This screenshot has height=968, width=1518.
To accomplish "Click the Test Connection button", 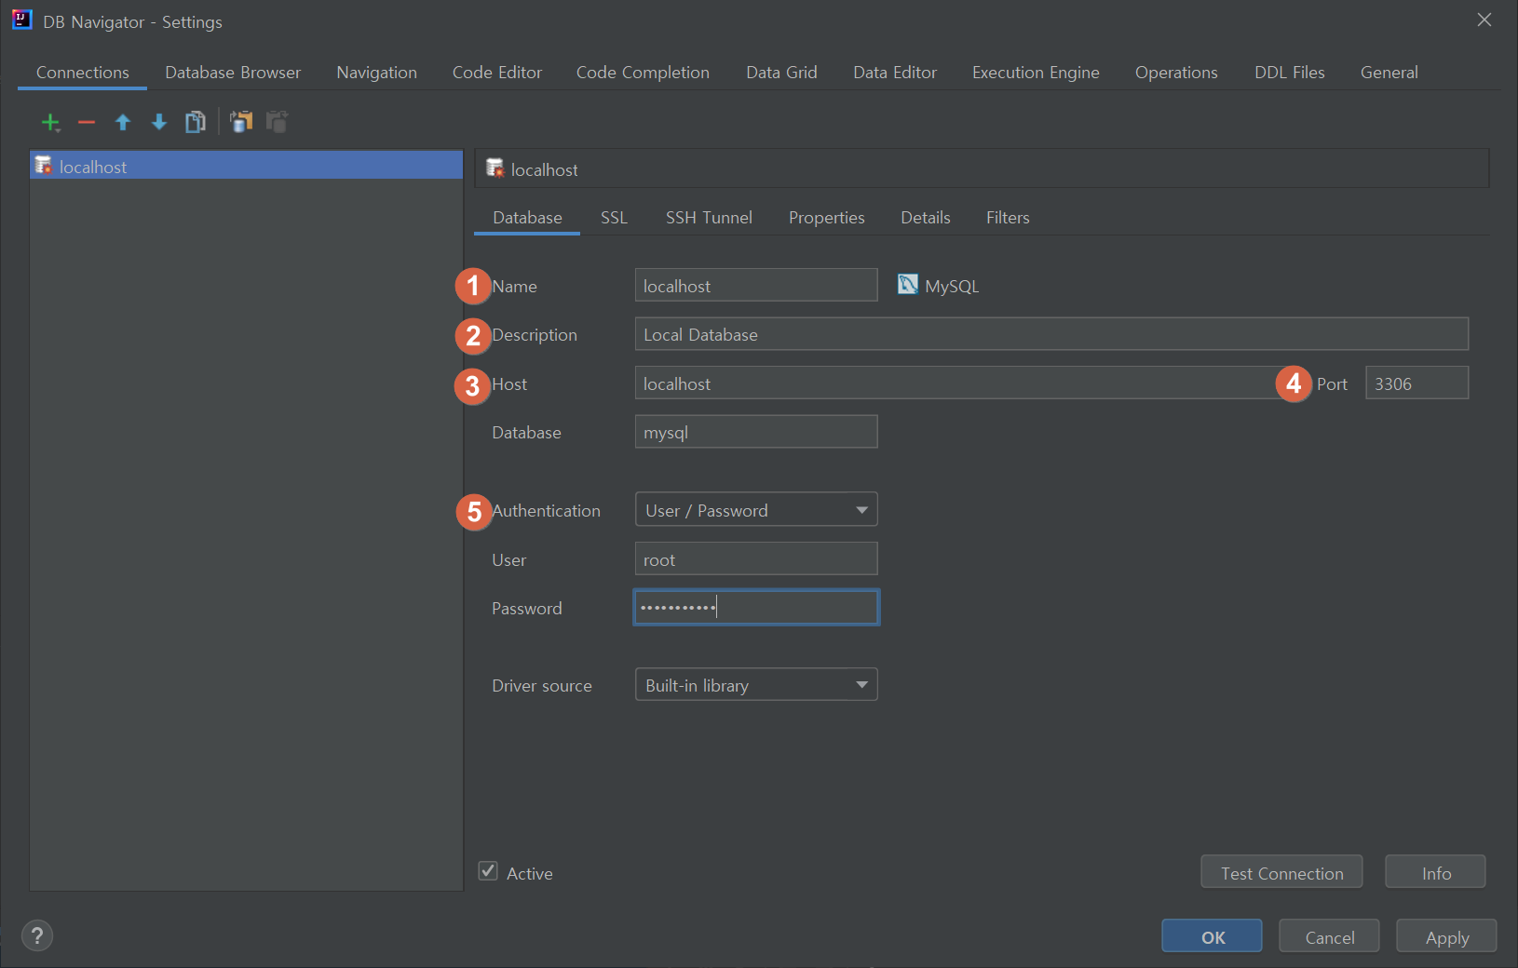I will pyautogui.click(x=1281, y=872).
